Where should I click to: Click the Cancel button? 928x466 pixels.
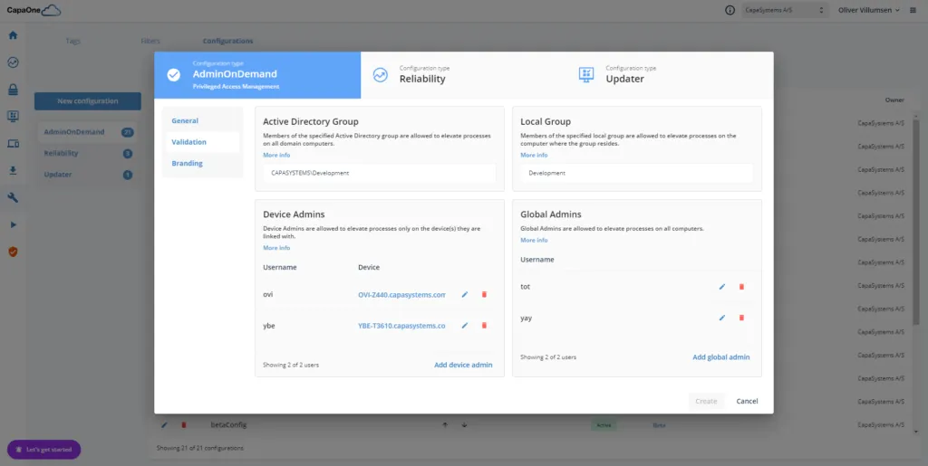pos(747,402)
